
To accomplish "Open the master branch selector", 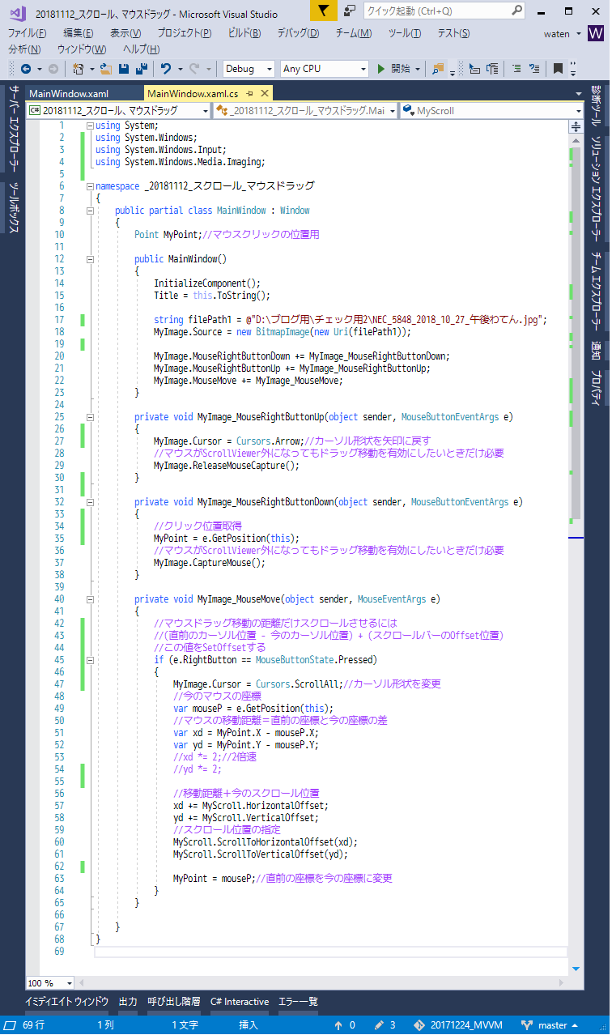I will tap(551, 1025).
